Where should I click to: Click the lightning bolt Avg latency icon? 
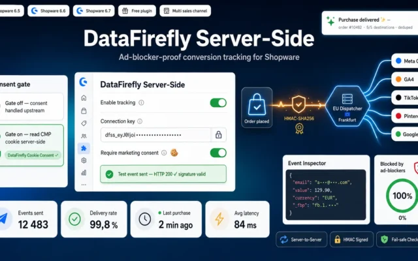pyautogui.click(x=219, y=219)
